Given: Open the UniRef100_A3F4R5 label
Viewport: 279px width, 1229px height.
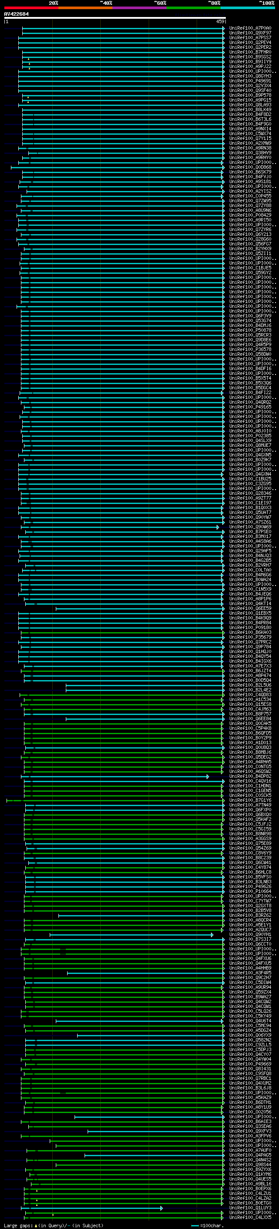Looking at the screenshot, I should [250, 973].
